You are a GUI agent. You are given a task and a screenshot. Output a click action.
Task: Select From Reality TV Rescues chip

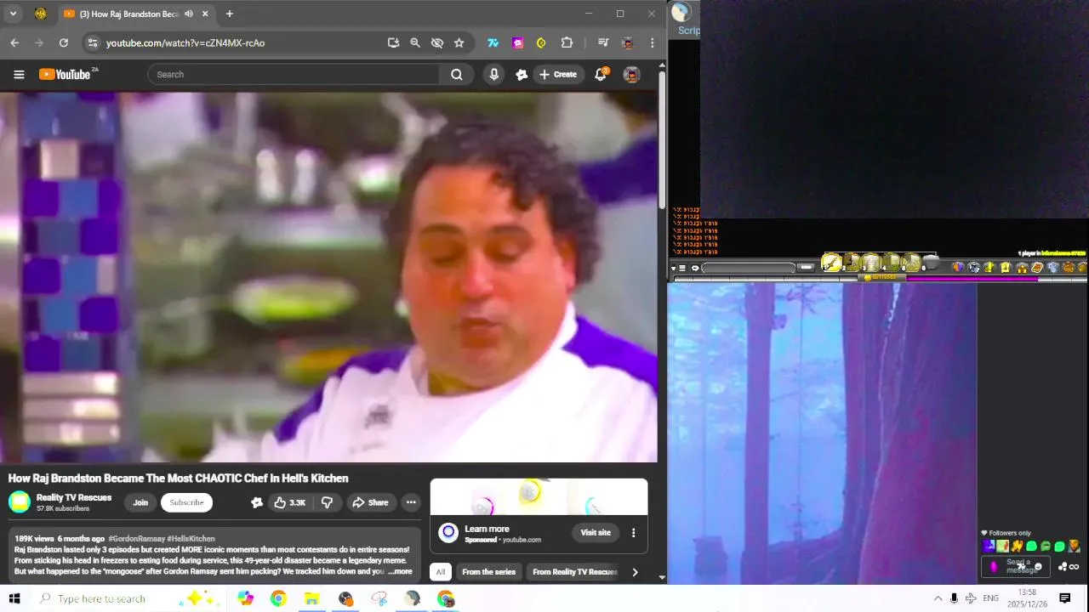point(574,572)
